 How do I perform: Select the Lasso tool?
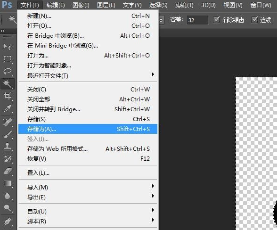pos(8,71)
